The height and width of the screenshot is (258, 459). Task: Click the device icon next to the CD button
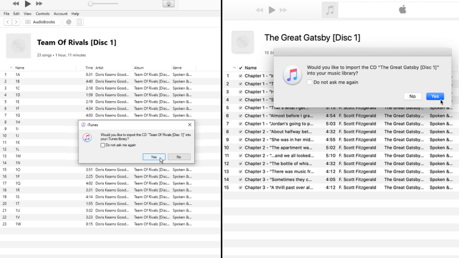point(79,22)
